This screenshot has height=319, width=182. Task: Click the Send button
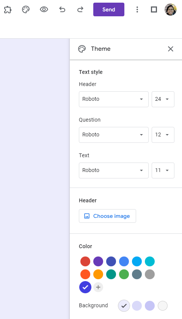[x=109, y=9]
